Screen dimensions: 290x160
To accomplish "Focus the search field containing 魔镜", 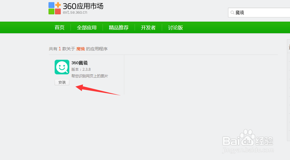I will [259, 12].
